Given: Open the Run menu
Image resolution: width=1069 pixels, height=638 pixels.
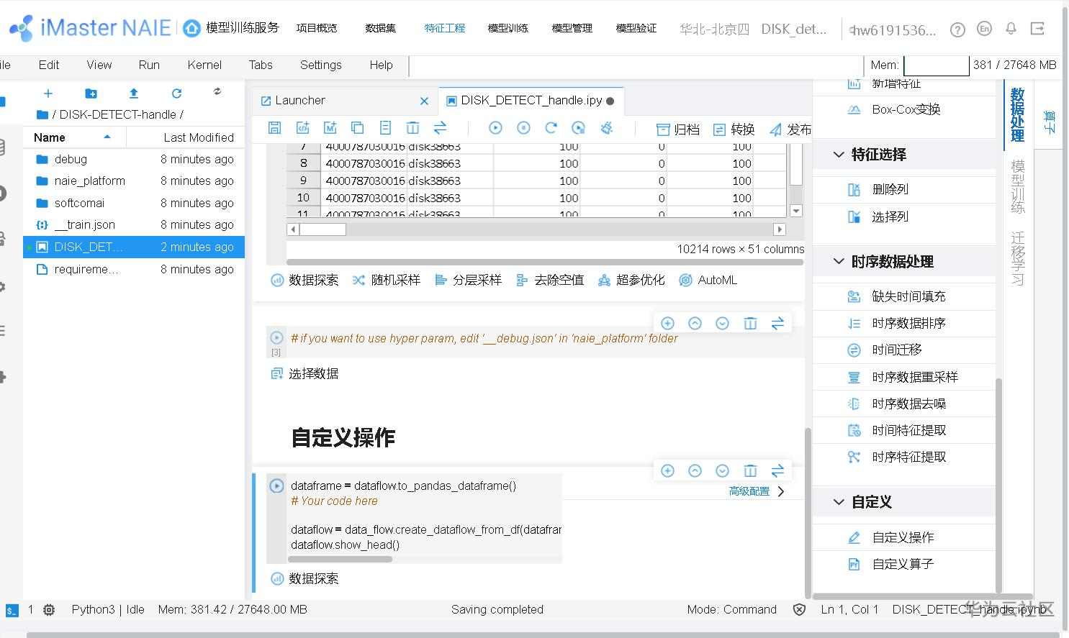Looking at the screenshot, I should (149, 65).
